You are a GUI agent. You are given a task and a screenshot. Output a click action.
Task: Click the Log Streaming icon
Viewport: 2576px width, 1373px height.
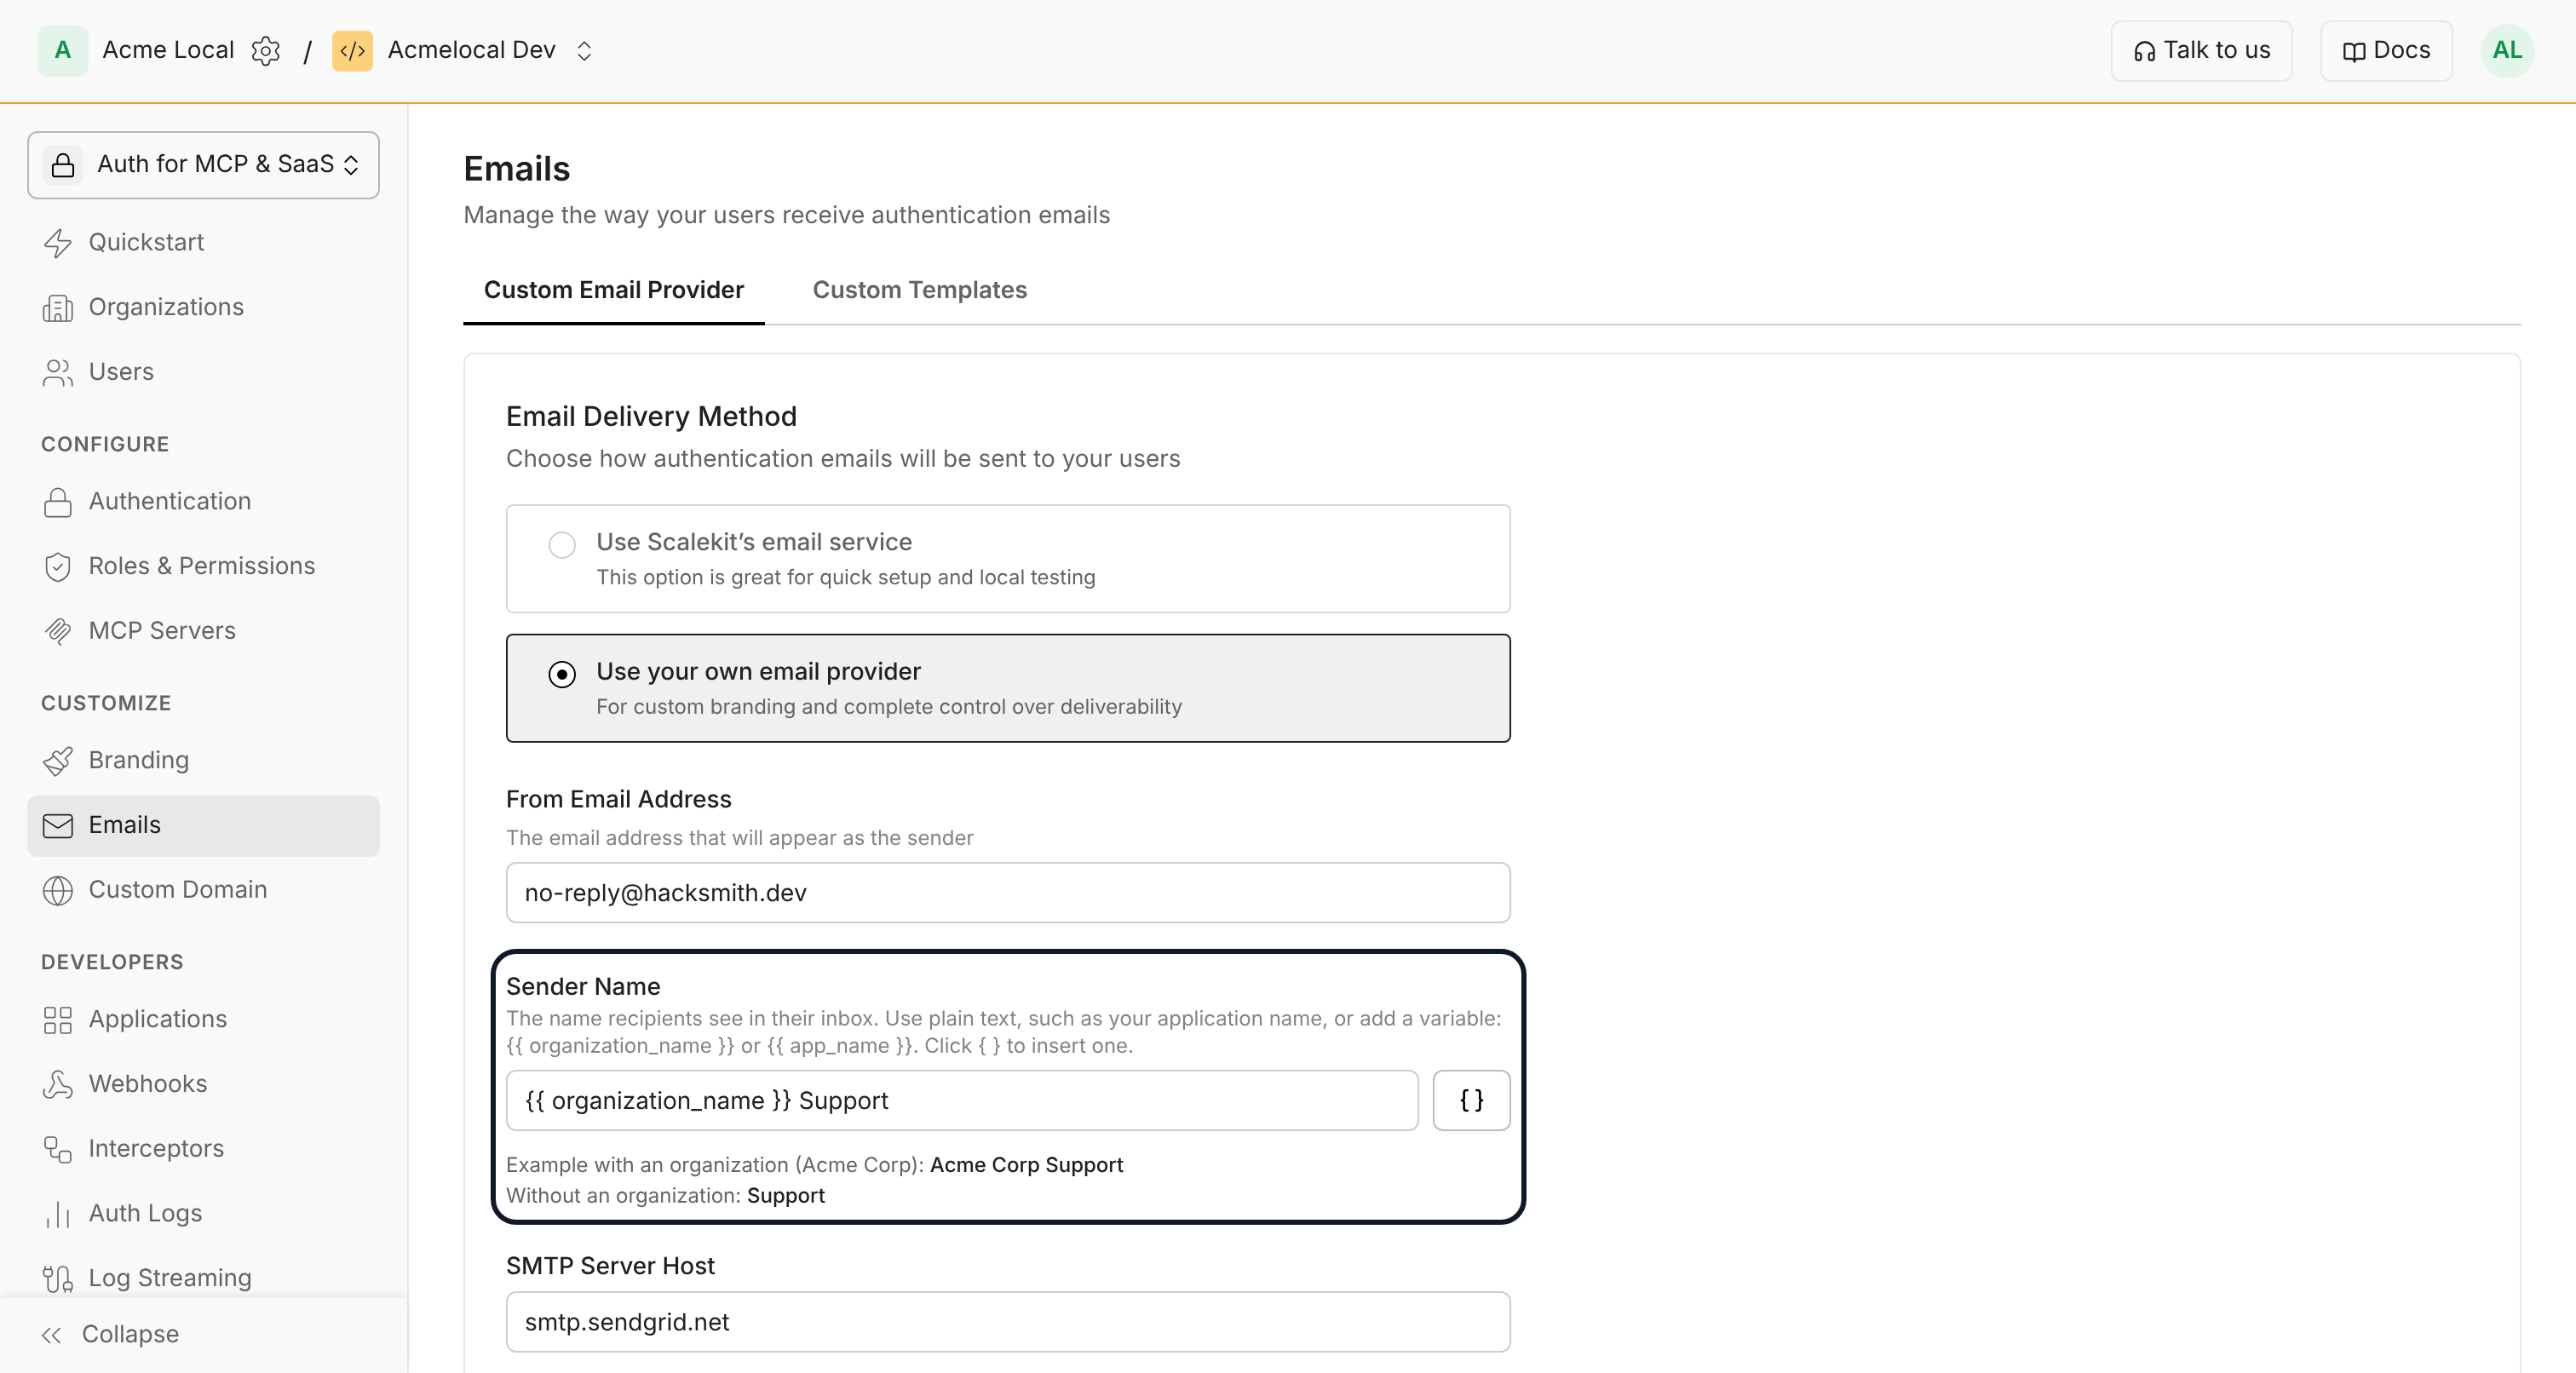click(x=58, y=1279)
